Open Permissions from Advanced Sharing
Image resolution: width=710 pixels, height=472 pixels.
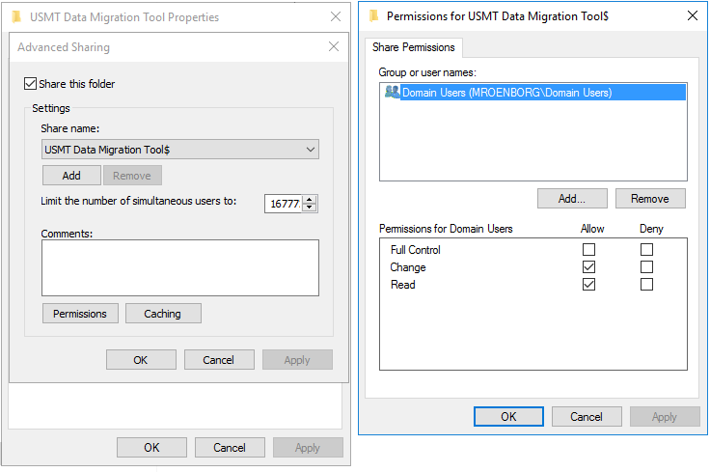coord(80,314)
